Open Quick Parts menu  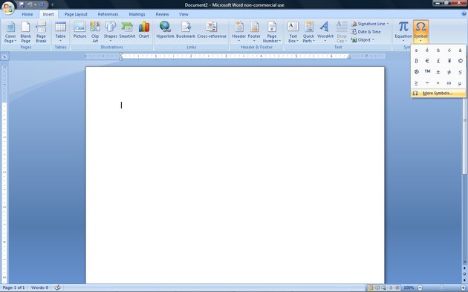(308, 32)
